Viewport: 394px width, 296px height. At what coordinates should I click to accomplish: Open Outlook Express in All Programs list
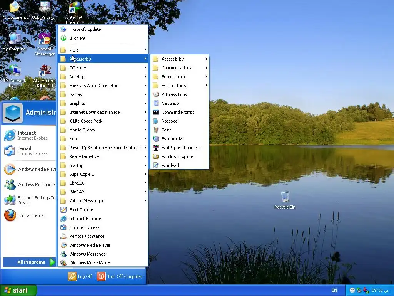[x=103, y=227]
